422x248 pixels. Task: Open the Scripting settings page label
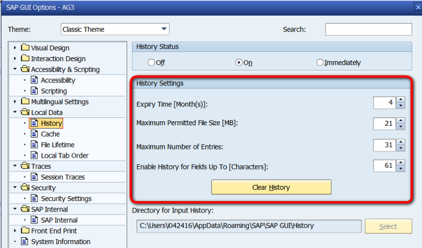pos(54,91)
